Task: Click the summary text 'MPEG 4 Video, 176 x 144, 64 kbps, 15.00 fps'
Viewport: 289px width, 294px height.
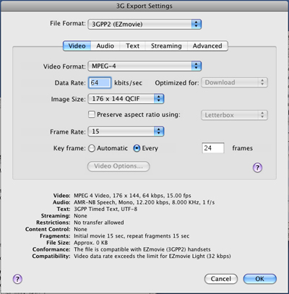Action: tap(132, 196)
